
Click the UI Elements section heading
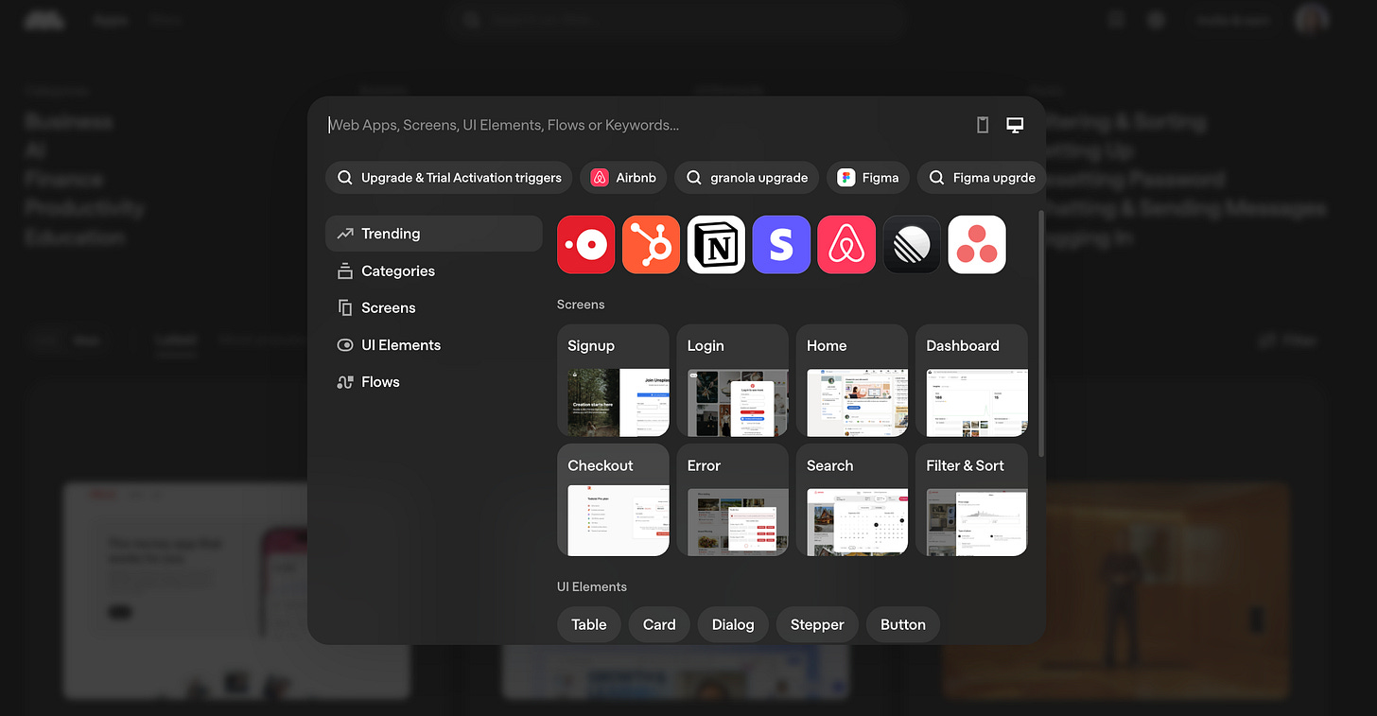(592, 586)
